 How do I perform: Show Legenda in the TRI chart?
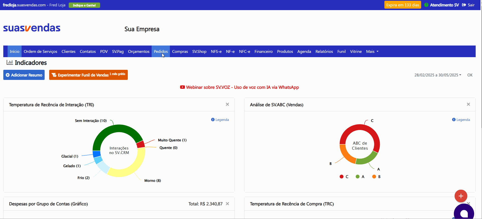tap(220, 120)
